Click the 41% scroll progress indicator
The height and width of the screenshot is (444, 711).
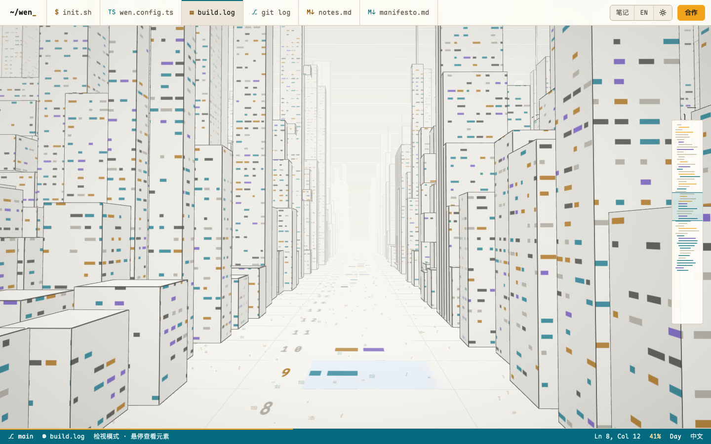[655, 437]
